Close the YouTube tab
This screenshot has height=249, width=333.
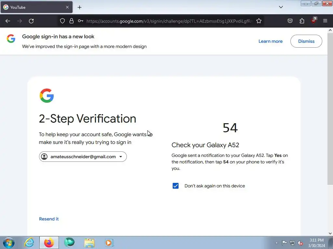[67, 7]
